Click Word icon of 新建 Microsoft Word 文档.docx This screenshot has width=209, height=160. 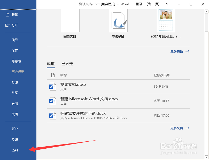pyautogui.click(x=52, y=101)
